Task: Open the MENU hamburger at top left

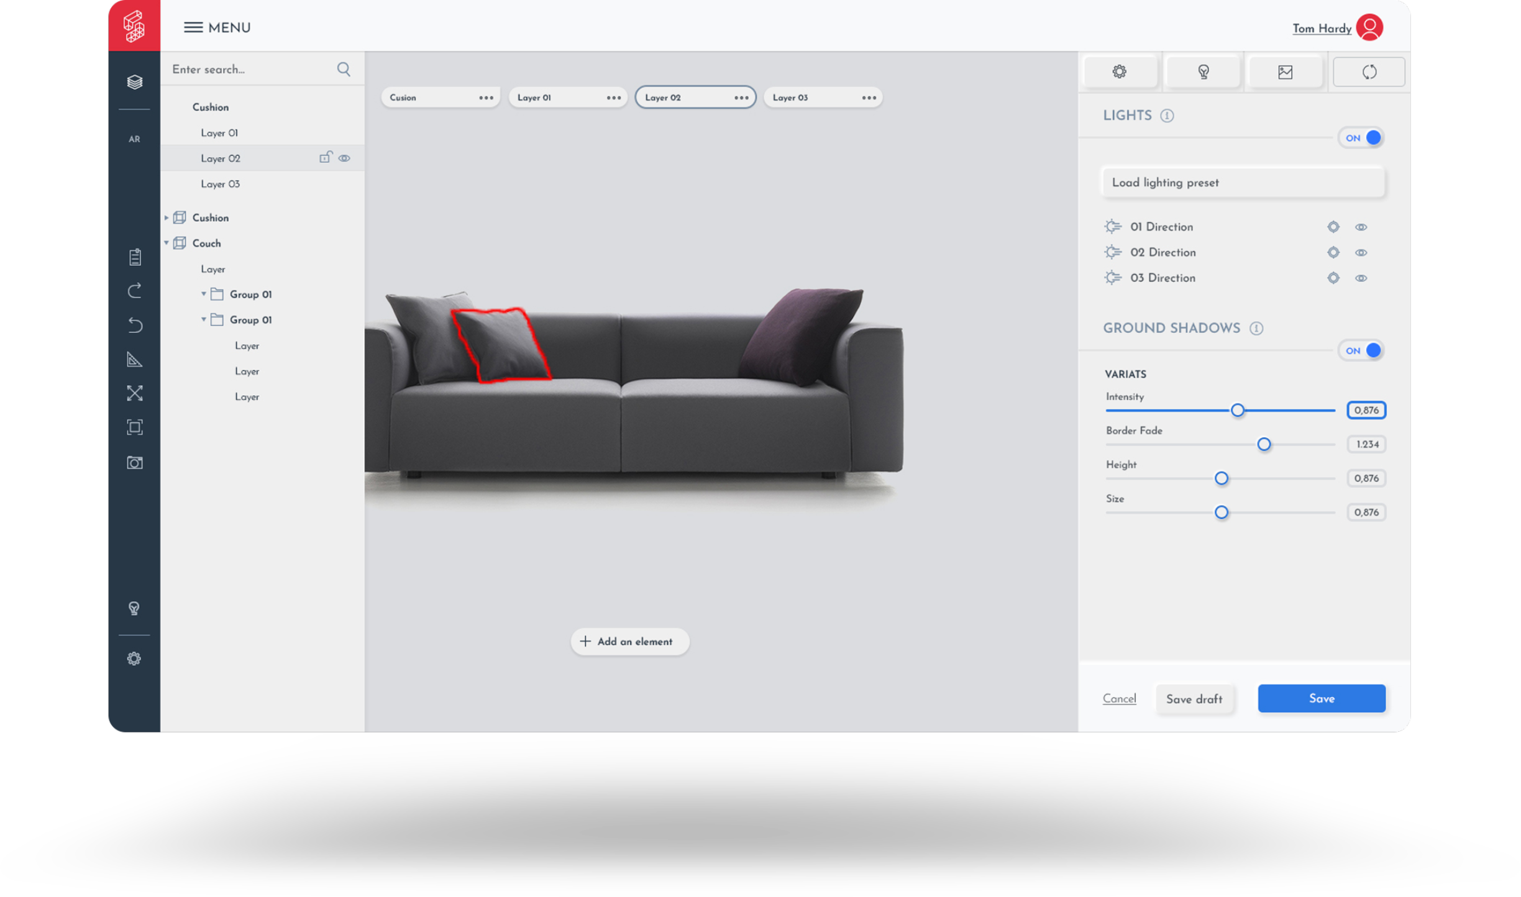Action: pos(193,27)
